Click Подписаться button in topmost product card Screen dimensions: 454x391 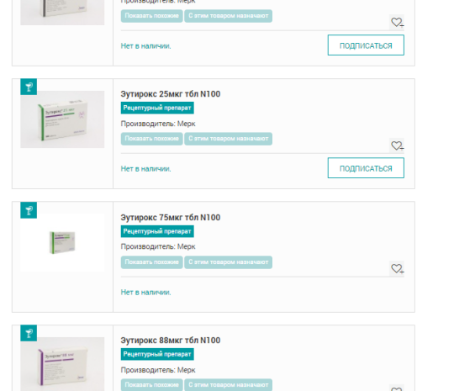click(x=366, y=45)
